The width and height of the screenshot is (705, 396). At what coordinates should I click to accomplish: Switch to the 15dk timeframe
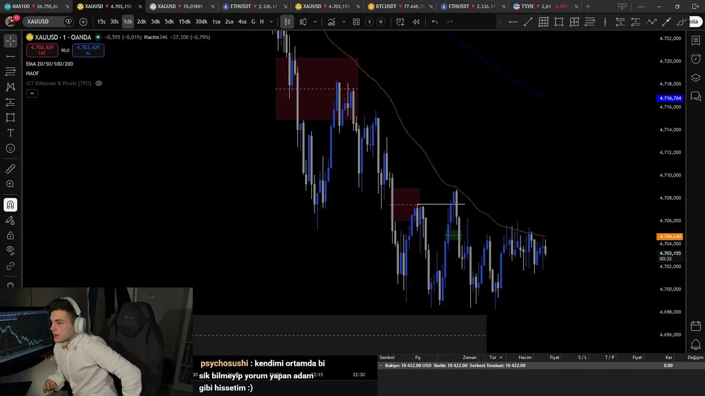click(185, 21)
